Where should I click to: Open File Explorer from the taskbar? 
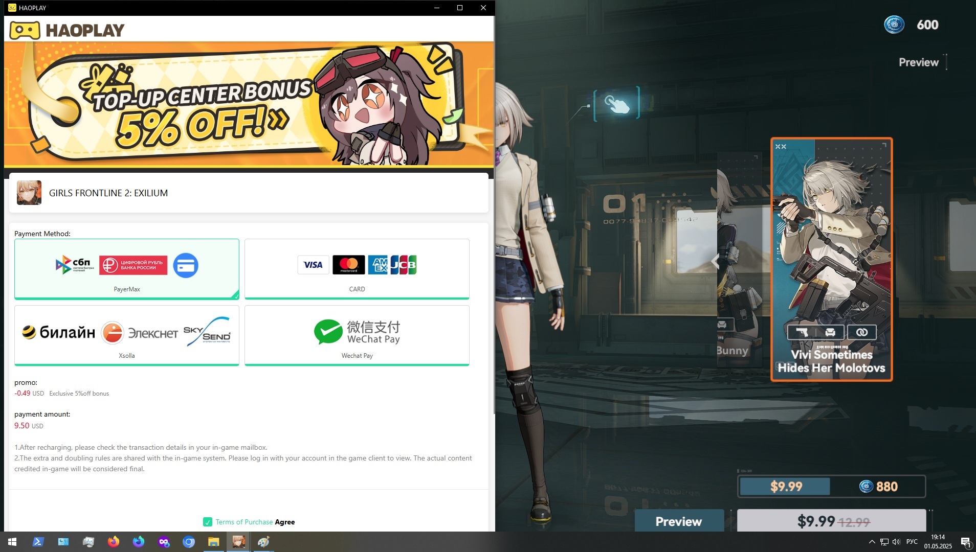coord(213,542)
